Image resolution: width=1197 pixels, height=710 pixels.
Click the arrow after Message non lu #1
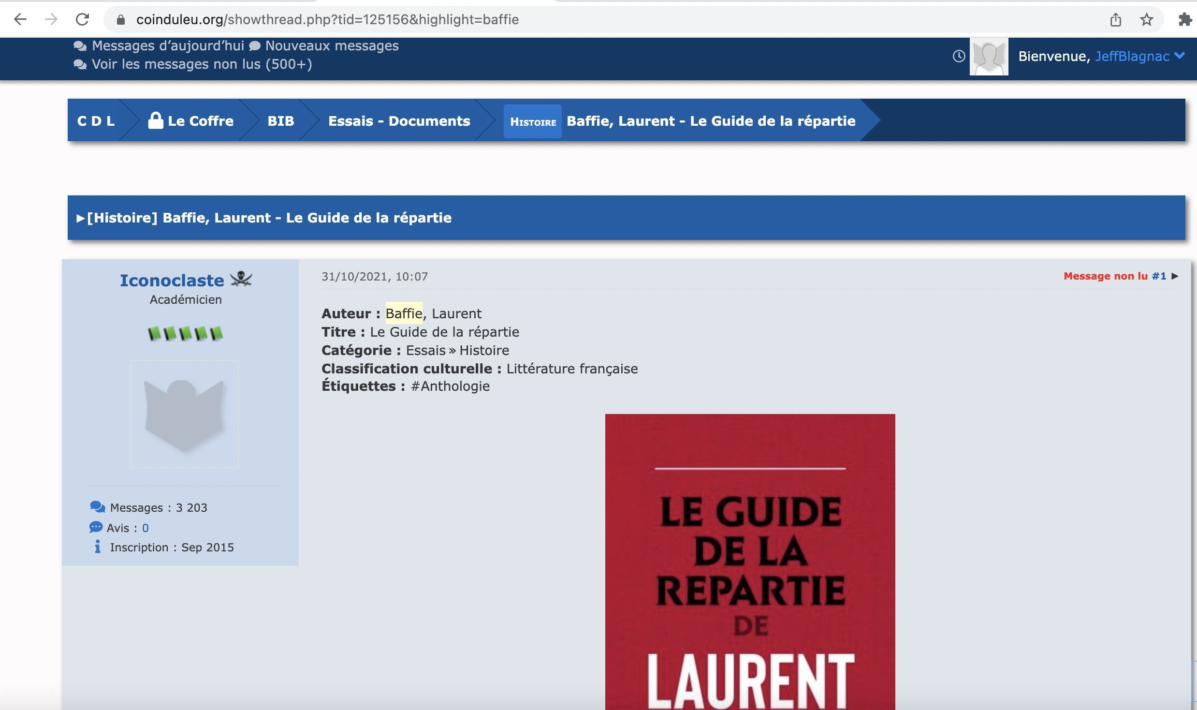pyautogui.click(x=1175, y=276)
